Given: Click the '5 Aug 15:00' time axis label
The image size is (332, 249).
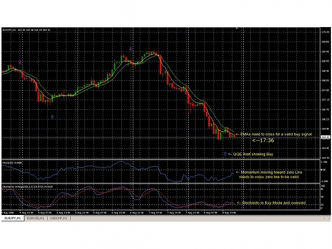Looking at the screenshot, I should tap(63, 212).
